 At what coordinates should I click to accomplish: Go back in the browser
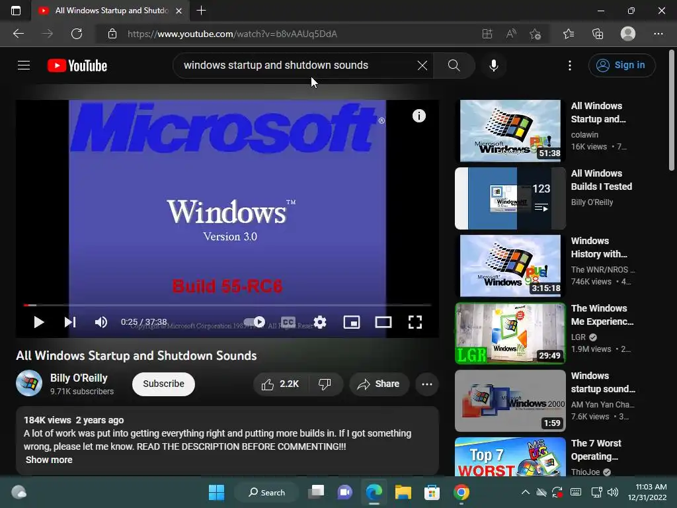pos(19,34)
